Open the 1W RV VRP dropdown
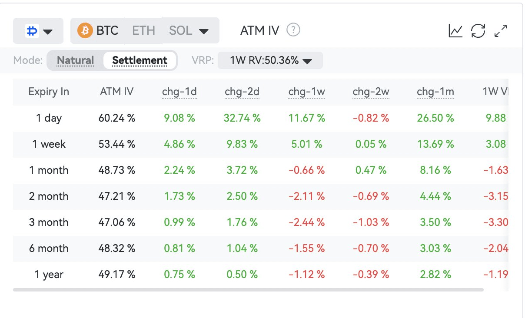The height and width of the screenshot is (318, 525). pyautogui.click(x=270, y=61)
